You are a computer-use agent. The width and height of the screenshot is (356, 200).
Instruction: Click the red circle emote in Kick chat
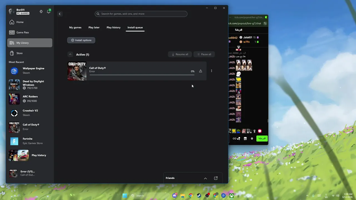click(260, 131)
